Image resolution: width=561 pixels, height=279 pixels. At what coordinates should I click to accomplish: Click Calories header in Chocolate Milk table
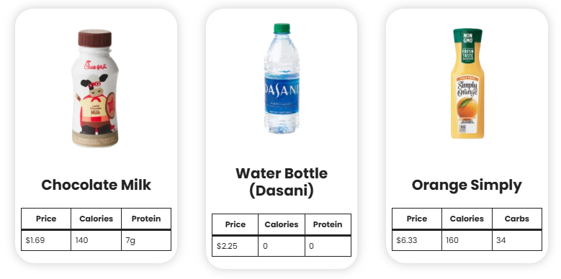(96, 219)
